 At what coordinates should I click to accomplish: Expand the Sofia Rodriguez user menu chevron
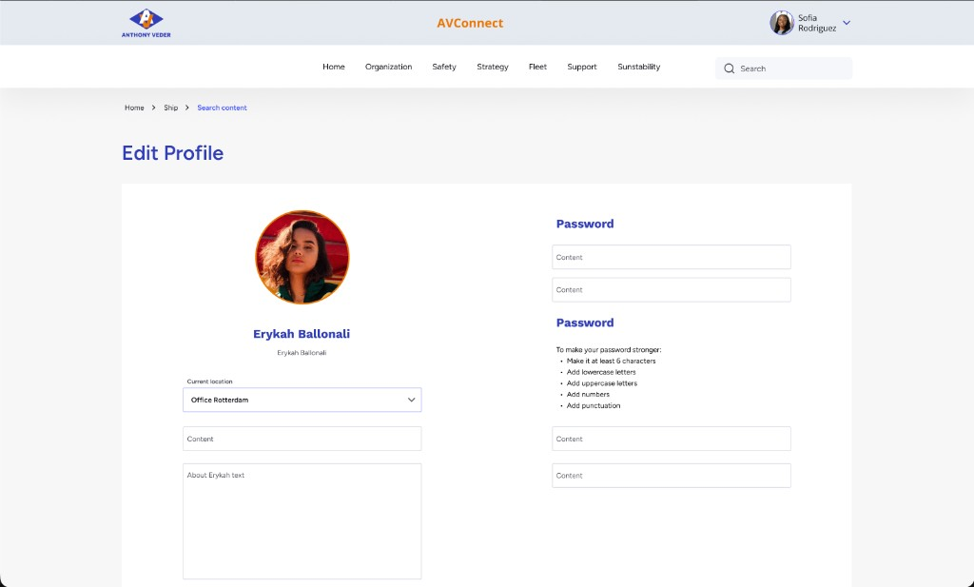click(846, 23)
